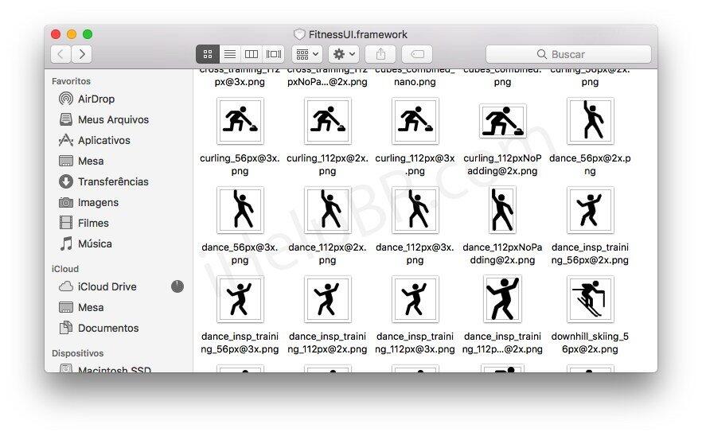The image size is (702, 436).
Task: Open the gear Action menu
Action: (x=344, y=54)
